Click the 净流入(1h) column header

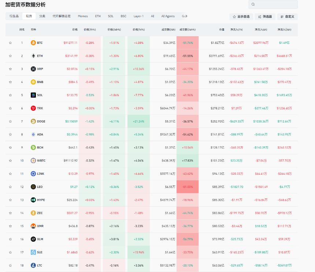[237, 30]
